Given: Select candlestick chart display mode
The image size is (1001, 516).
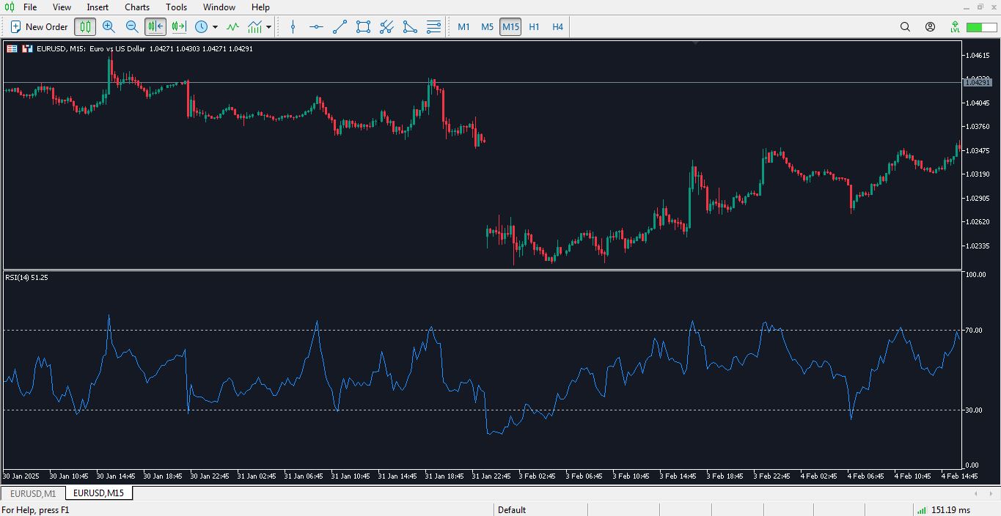Looking at the screenshot, I should 86,27.
